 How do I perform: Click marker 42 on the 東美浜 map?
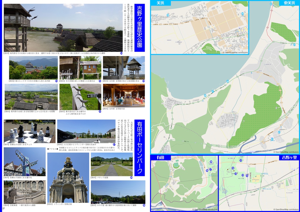[x=272, y=139]
